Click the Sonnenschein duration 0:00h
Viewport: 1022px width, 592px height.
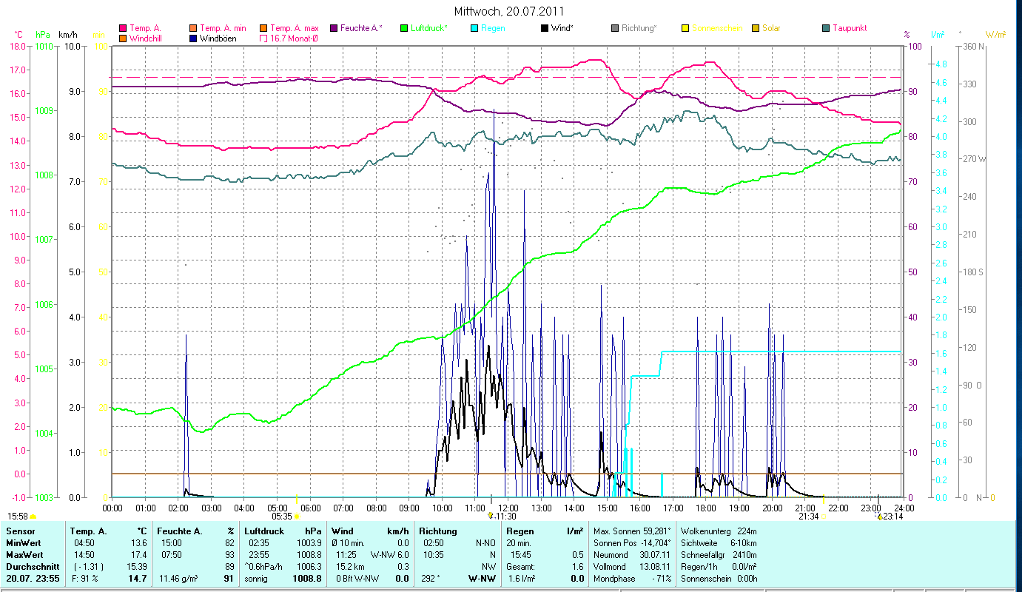(747, 579)
